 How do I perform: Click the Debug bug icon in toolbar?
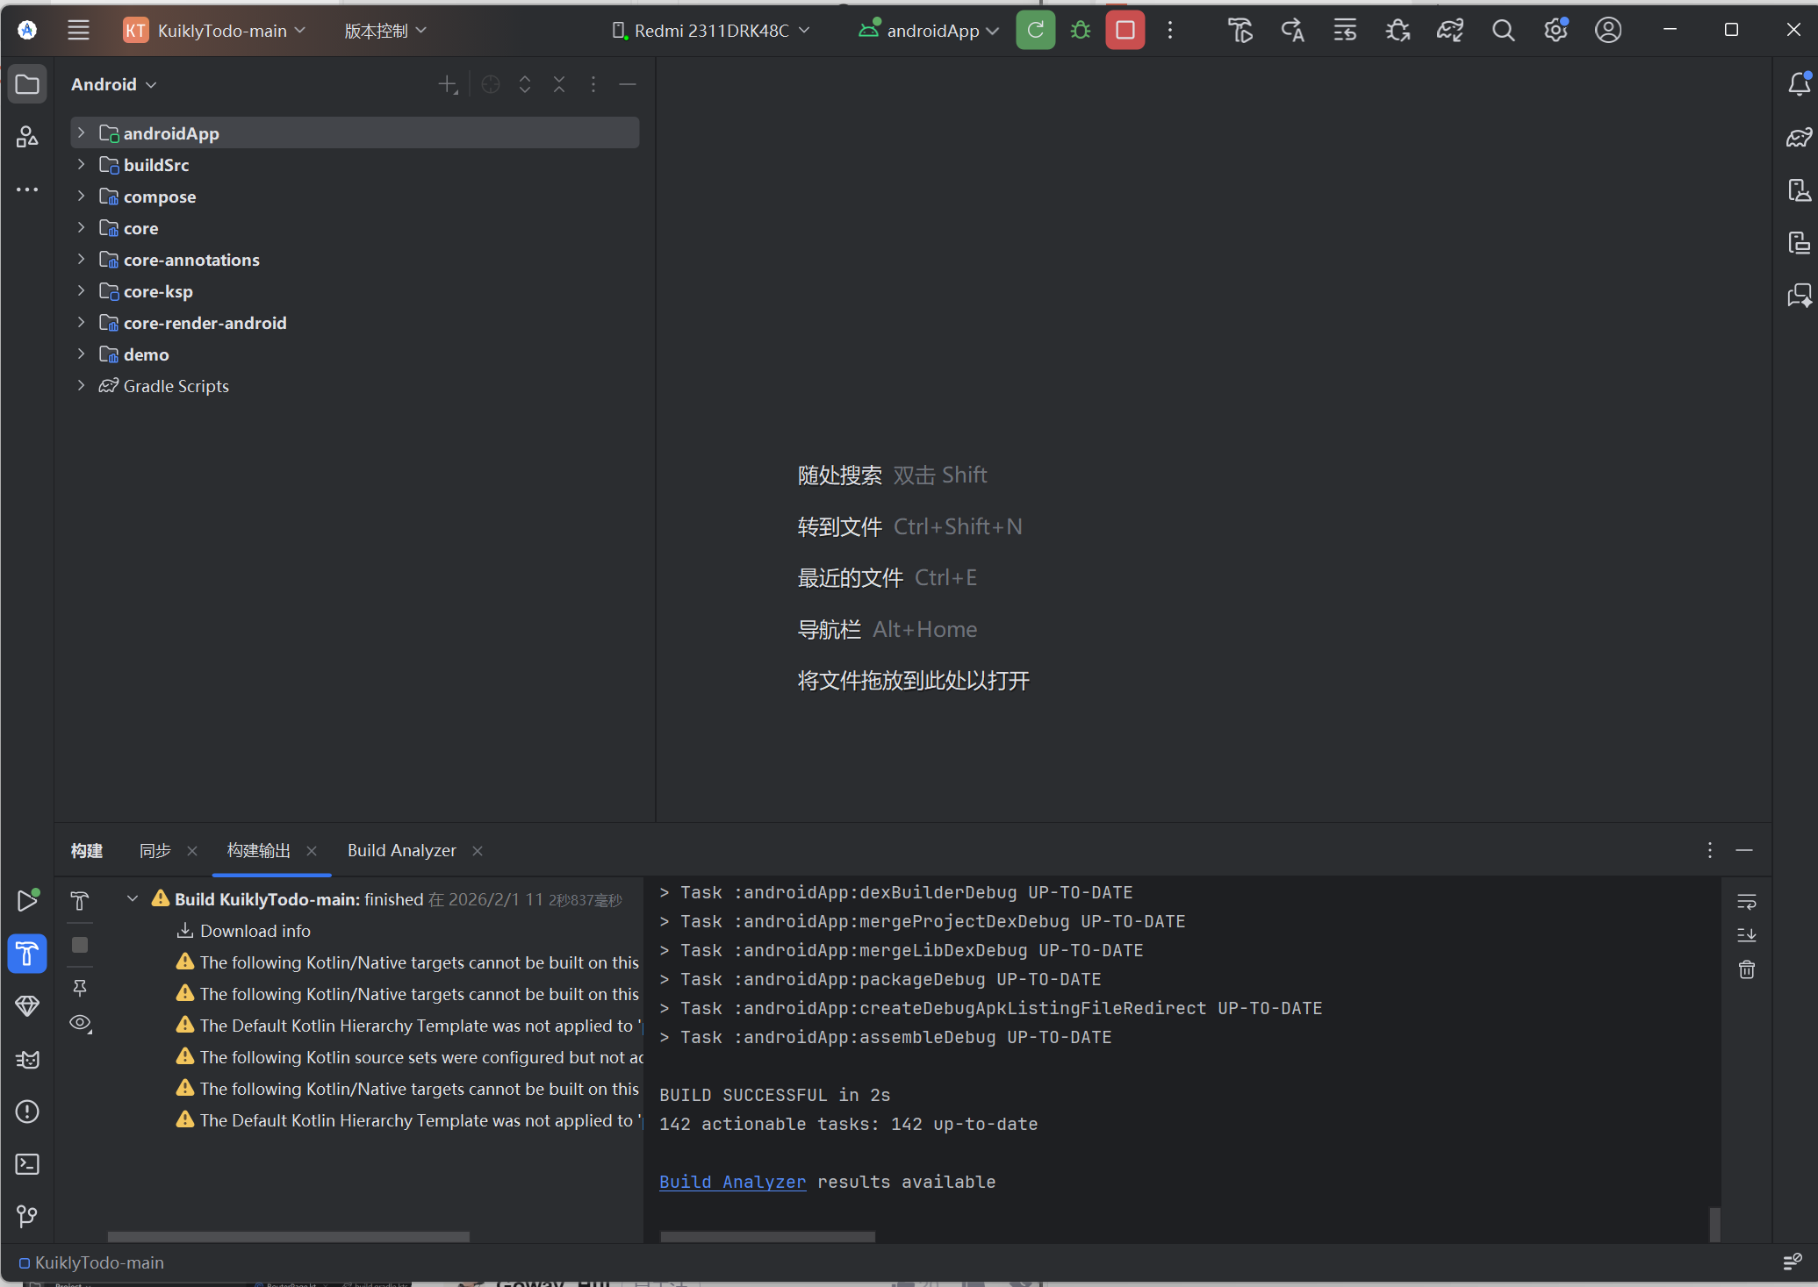coord(1081,31)
